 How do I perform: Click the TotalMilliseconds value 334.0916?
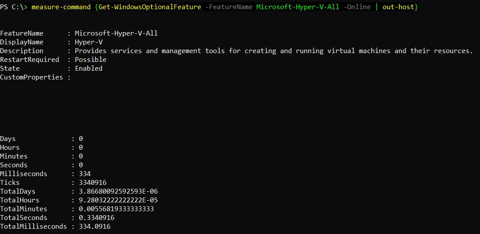point(95,227)
